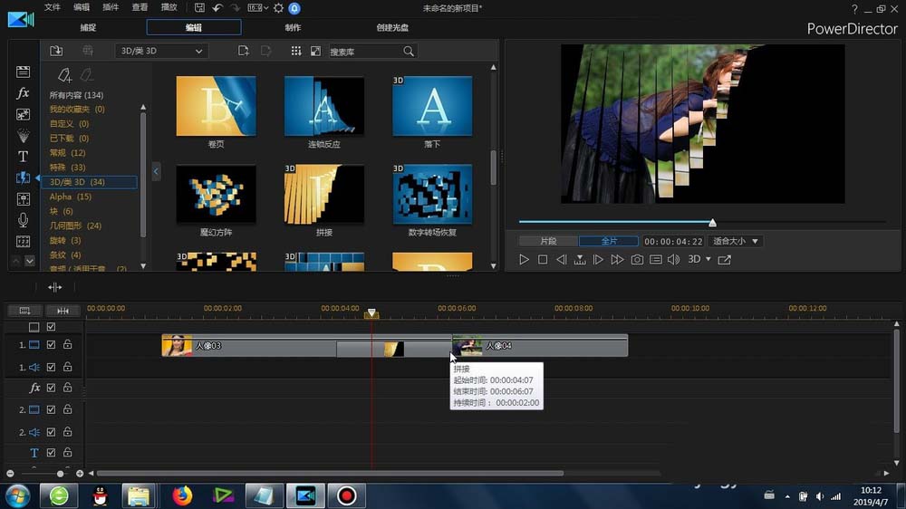Switch to the 制作 tab
The height and width of the screenshot is (509, 906).
click(x=293, y=27)
